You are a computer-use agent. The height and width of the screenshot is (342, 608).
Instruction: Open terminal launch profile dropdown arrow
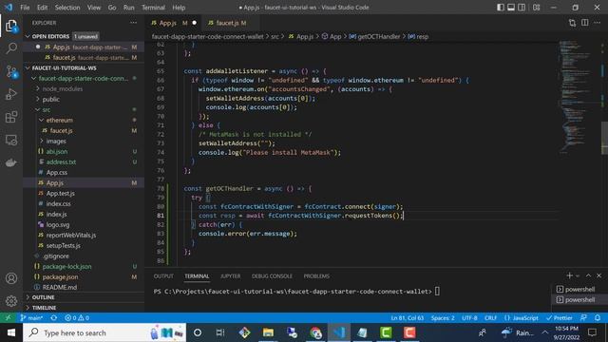click(578, 275)
